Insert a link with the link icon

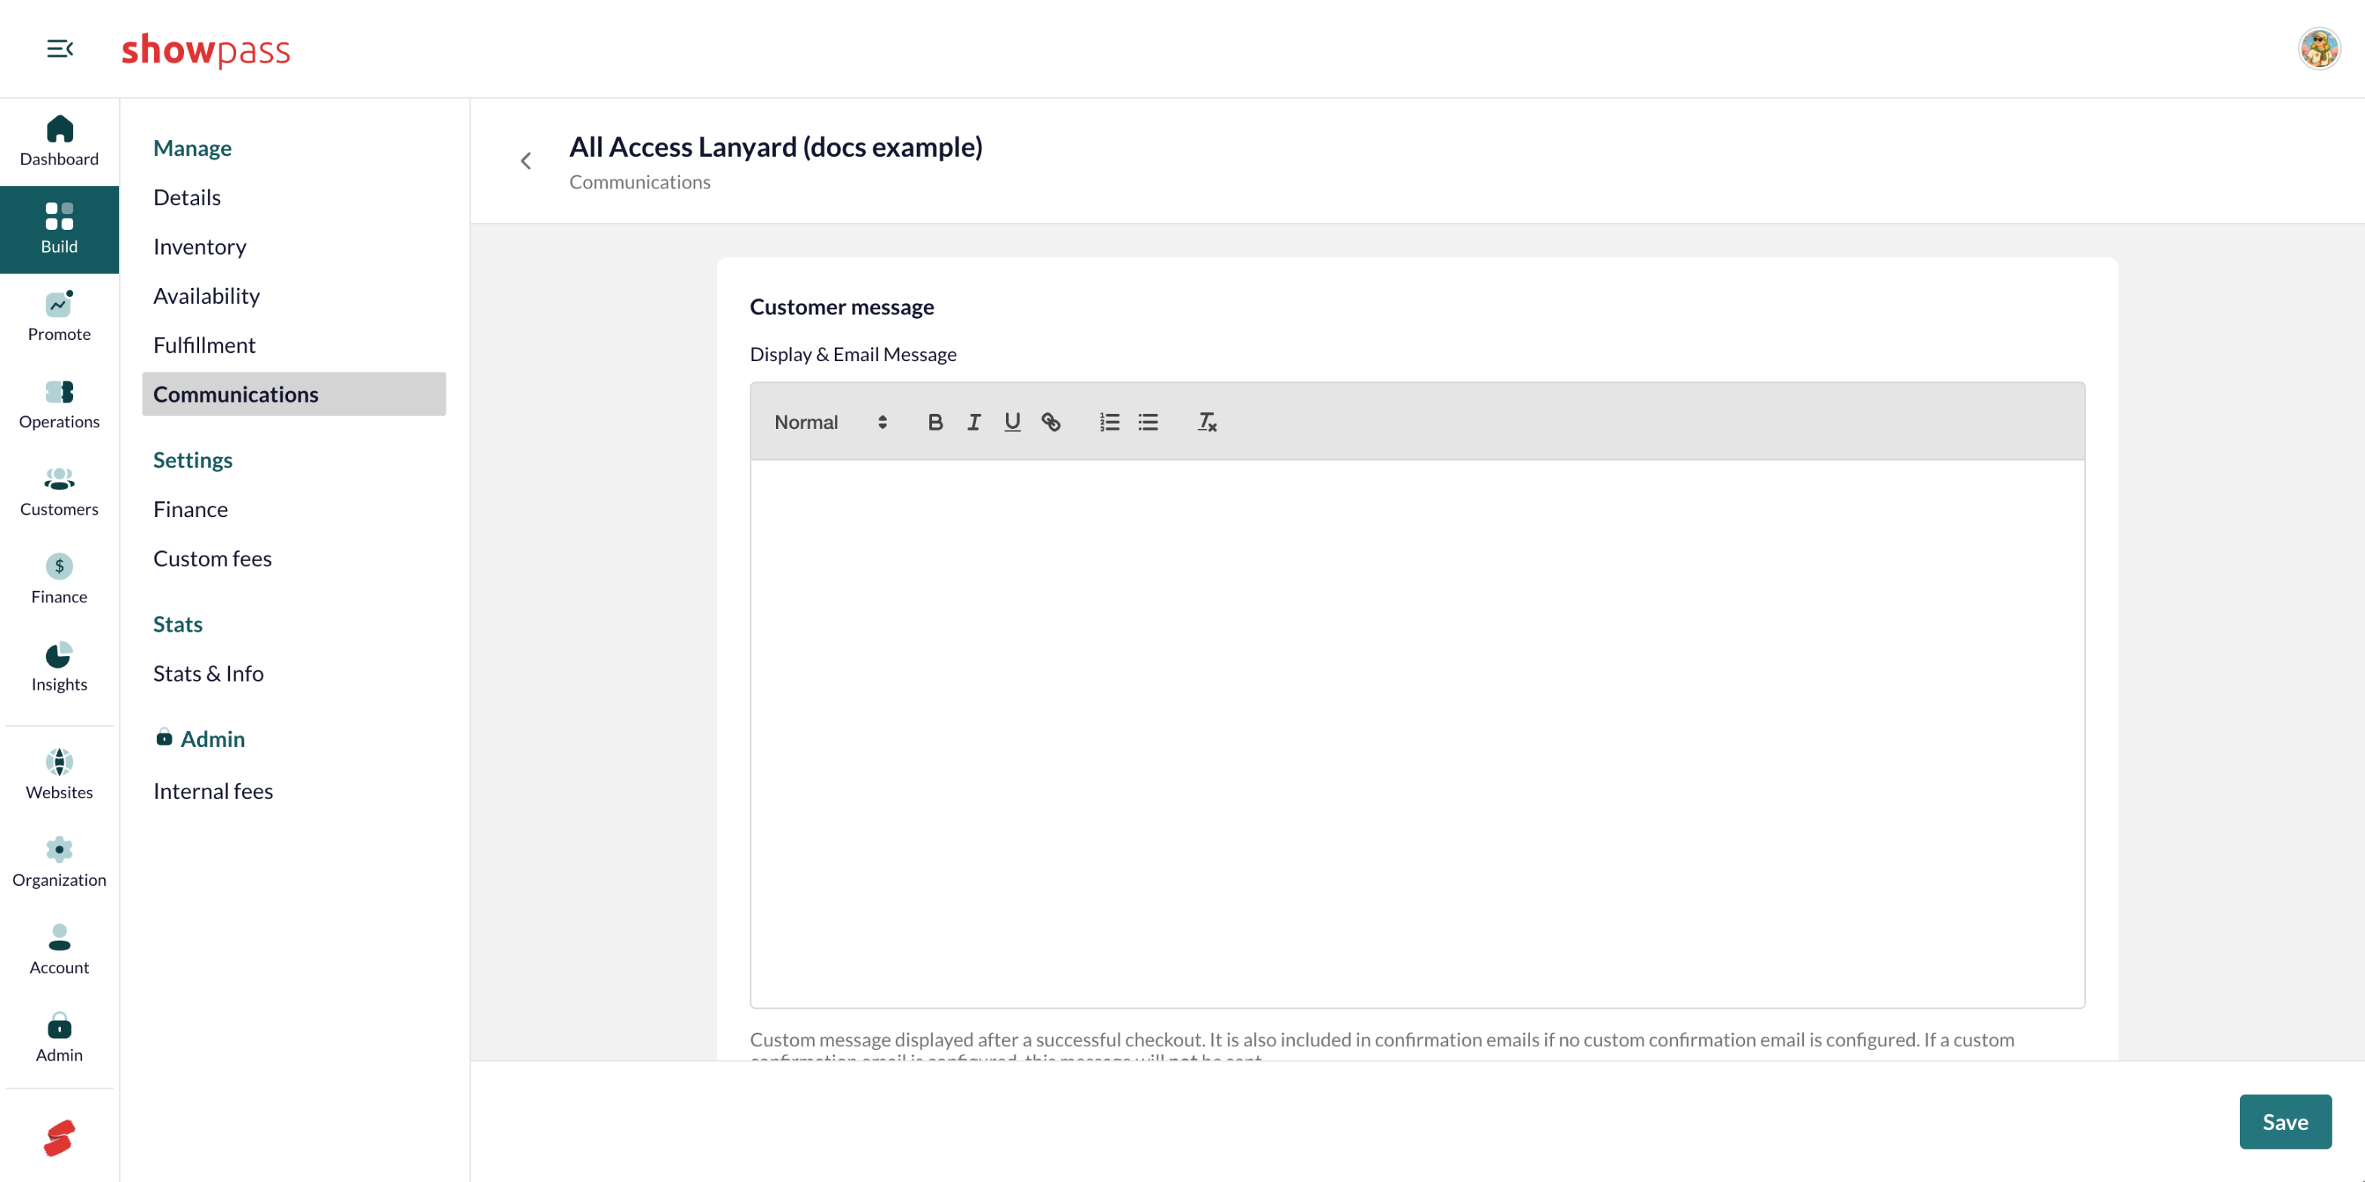pos(1051,422)
